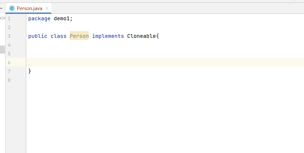The image size is (304, 153).
Task: Click the Cloneable interface name
Action: point(141,36)
